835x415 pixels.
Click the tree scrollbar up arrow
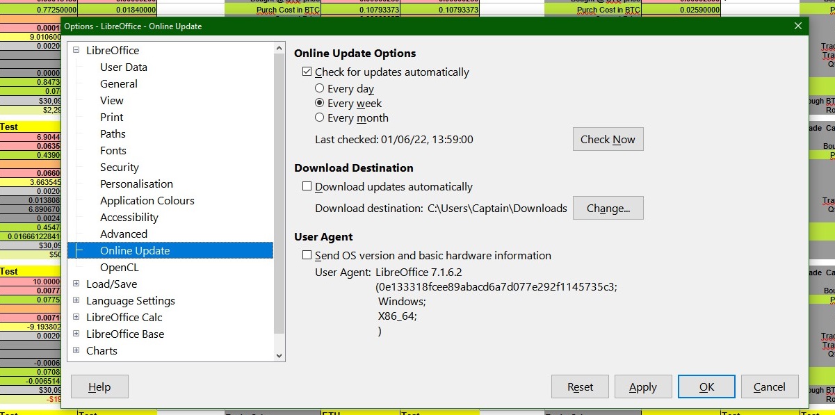pyautogui.click(x=279, y=48)
